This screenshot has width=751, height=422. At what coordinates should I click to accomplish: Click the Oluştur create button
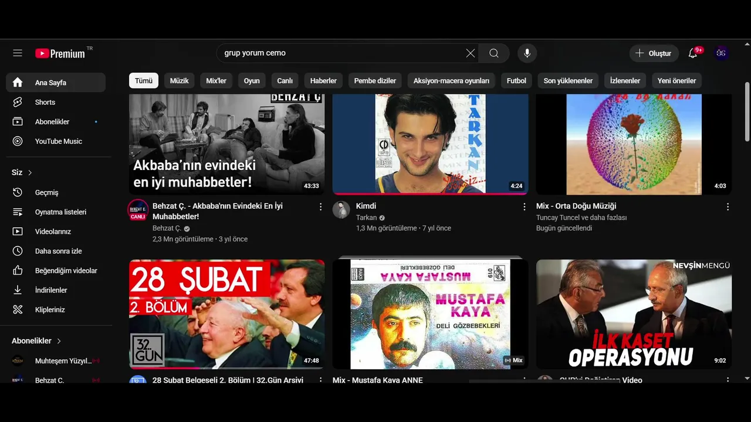pos(654,53)
